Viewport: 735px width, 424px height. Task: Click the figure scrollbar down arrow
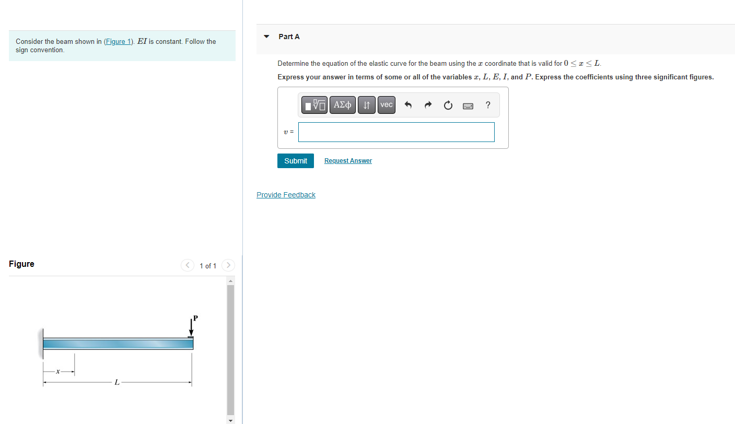(x=231, y=420)
